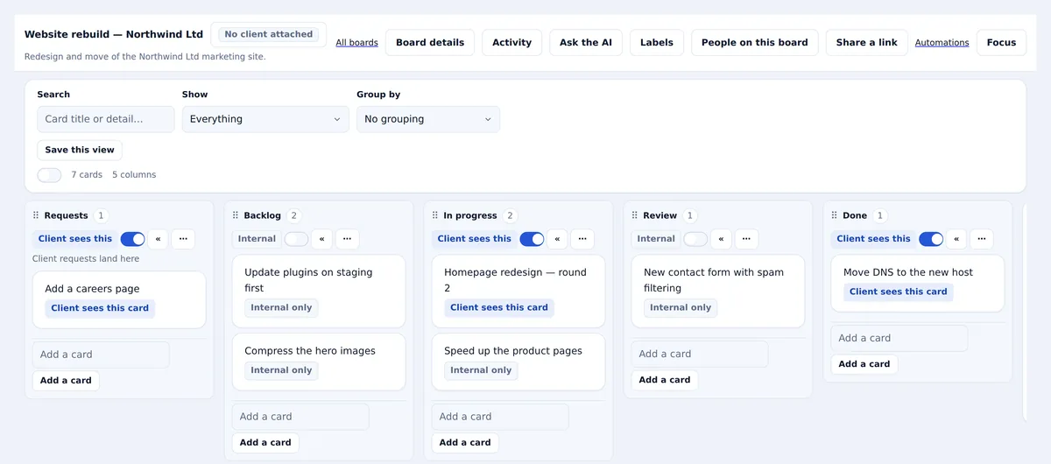
Task: Open the Automations link
Action: 942,42
